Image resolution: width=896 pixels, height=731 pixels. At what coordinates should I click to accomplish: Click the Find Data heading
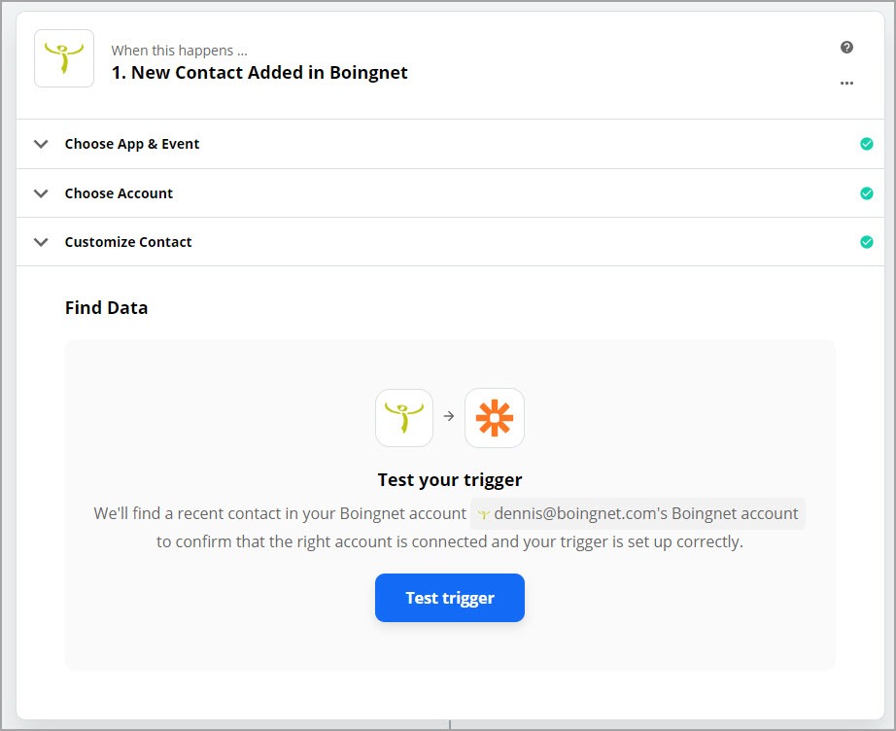click(x=106, y=307)
